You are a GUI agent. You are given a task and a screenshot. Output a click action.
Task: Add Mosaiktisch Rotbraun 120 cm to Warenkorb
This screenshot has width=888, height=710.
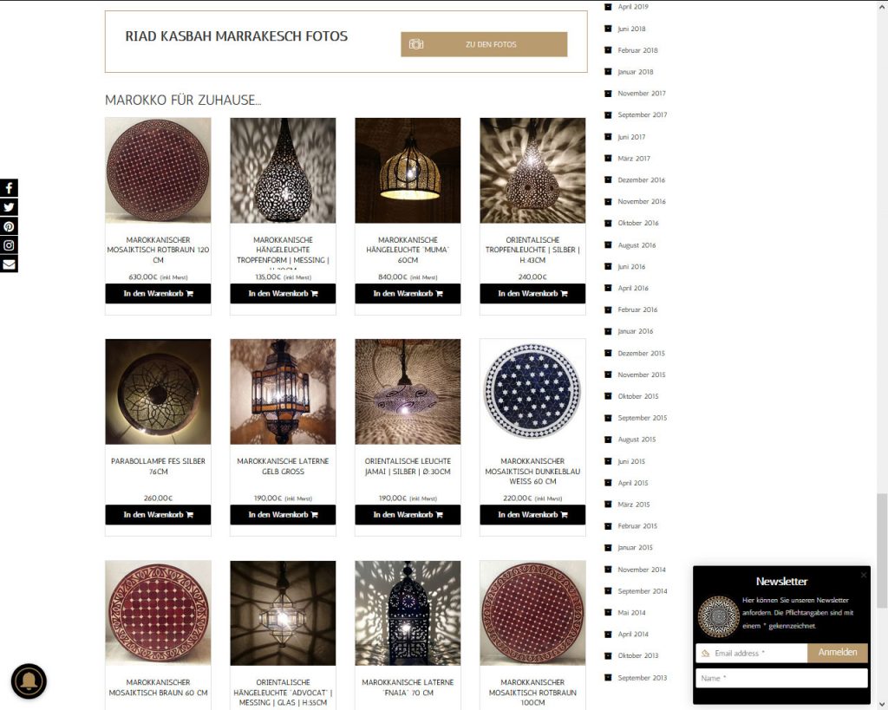pyautogui.click(x=158, y=293)
